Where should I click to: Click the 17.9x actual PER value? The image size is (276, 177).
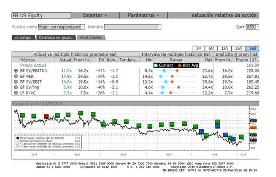coord(66,76)
